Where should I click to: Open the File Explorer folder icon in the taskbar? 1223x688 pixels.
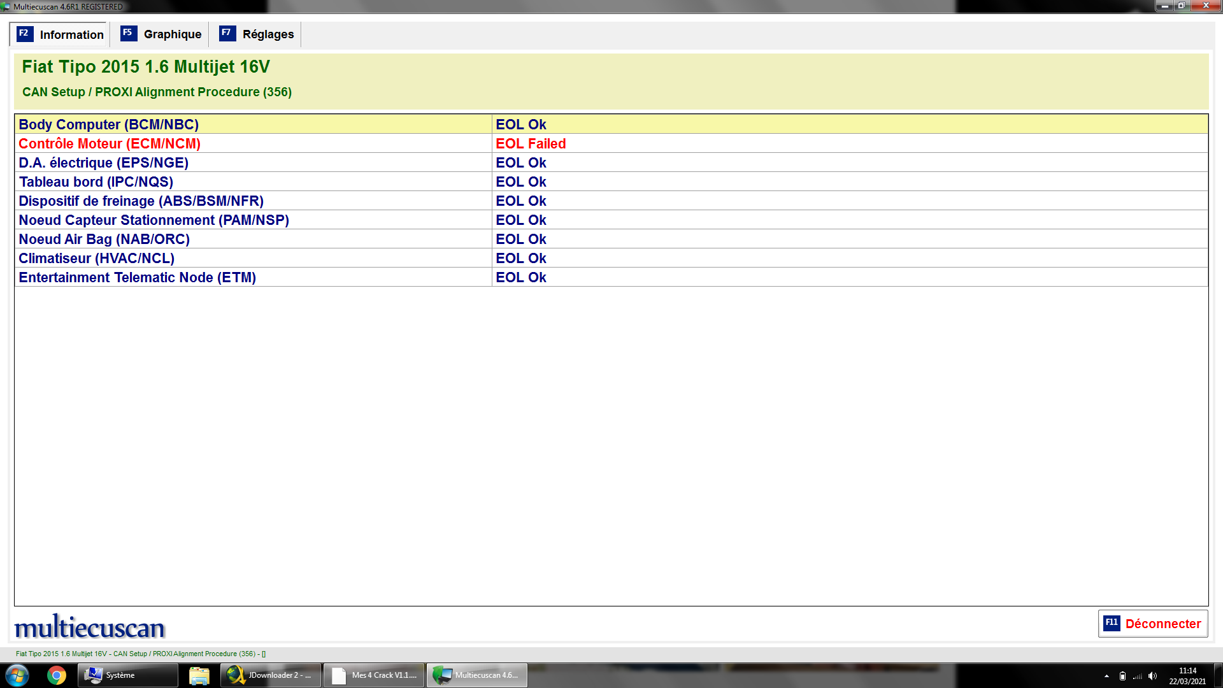pyautogui.click(x=199, y=675)
